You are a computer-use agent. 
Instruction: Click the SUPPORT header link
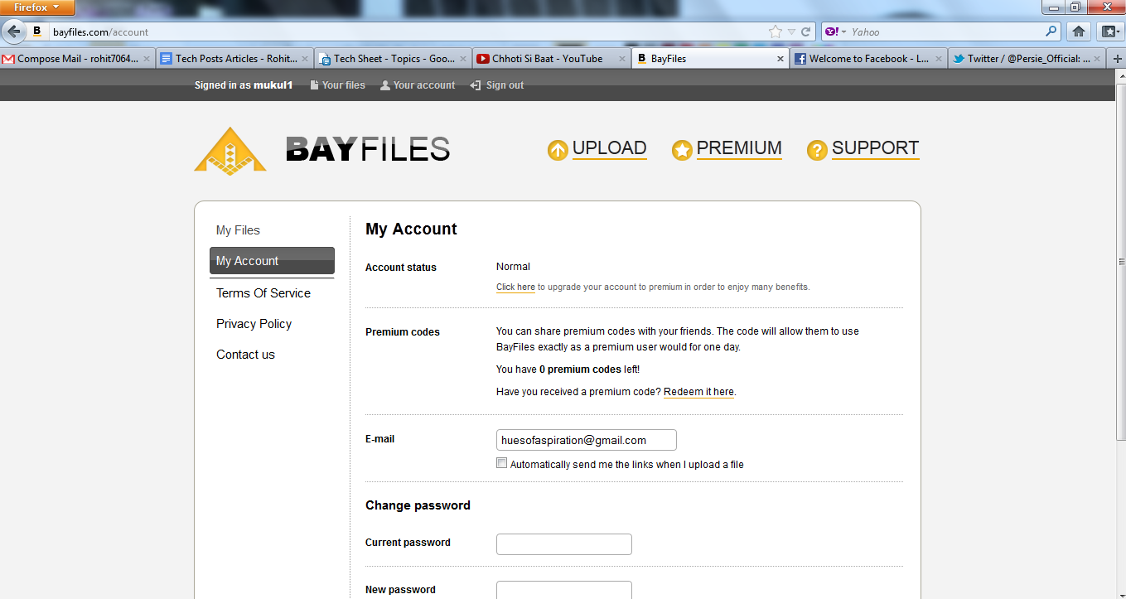tap(875, 148)
